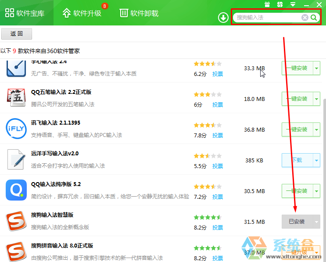Expand install options for 33.3 MB app
326x262 pixels.
316,68
